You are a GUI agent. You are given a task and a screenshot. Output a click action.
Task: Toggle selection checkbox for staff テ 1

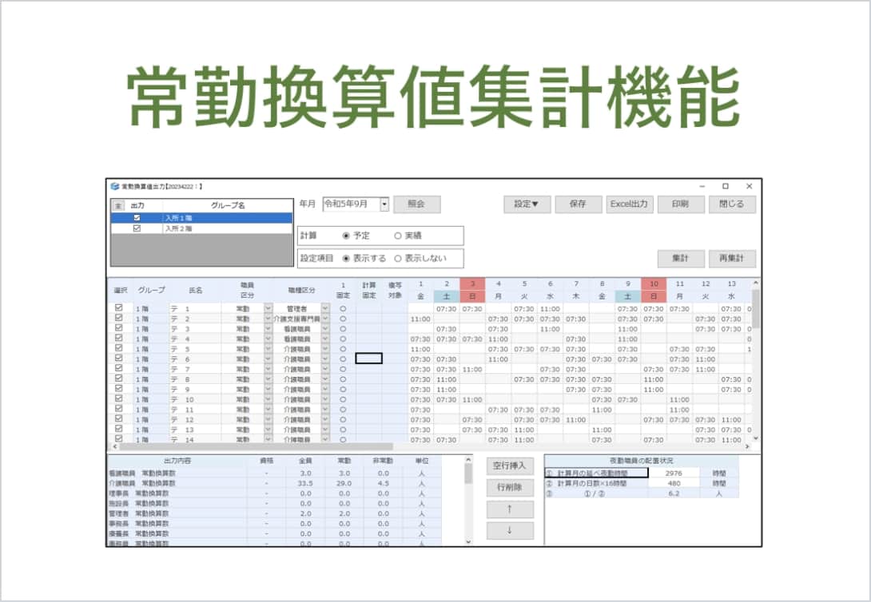(118, 308)
